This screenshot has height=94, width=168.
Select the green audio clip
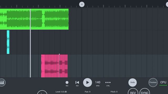(34, 19)
